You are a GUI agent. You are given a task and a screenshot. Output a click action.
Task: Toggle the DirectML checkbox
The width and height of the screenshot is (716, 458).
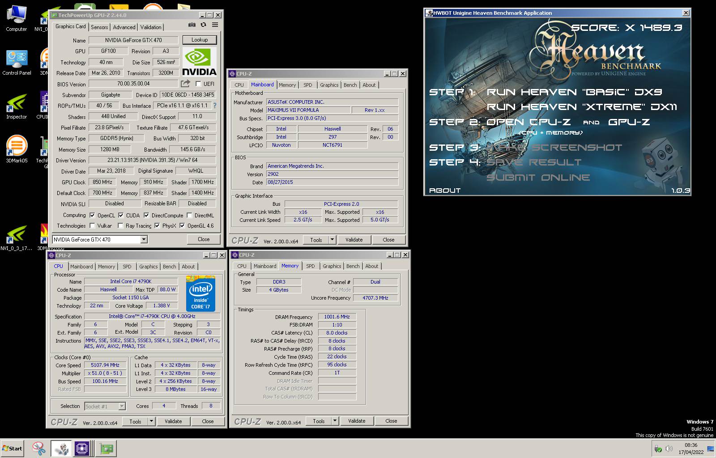click(189, 215)
